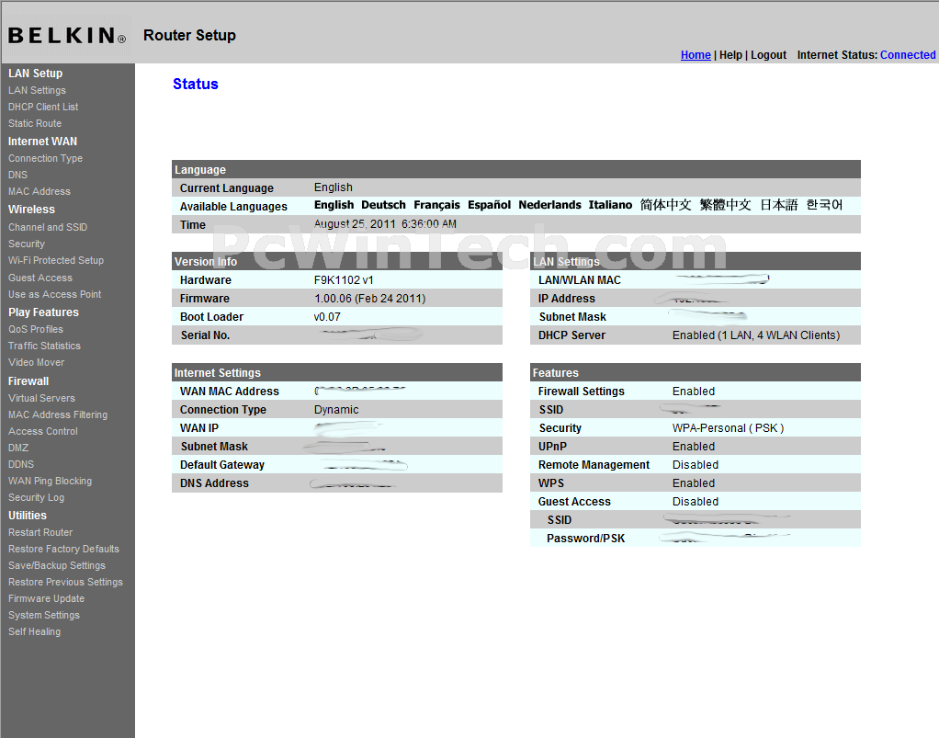Click boot loader value v0.07
939x738 pixels.
327,317
